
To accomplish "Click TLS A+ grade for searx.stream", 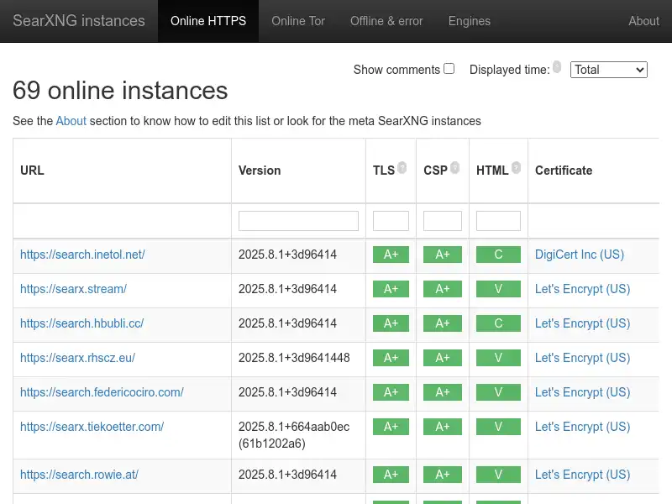I will 391,289.
